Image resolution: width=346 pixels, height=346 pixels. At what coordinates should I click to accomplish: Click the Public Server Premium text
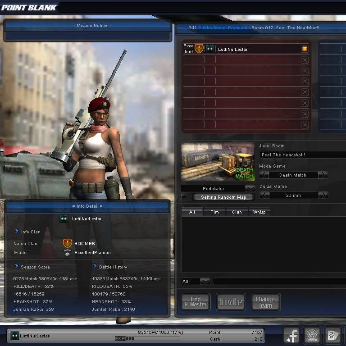point(223,27)
